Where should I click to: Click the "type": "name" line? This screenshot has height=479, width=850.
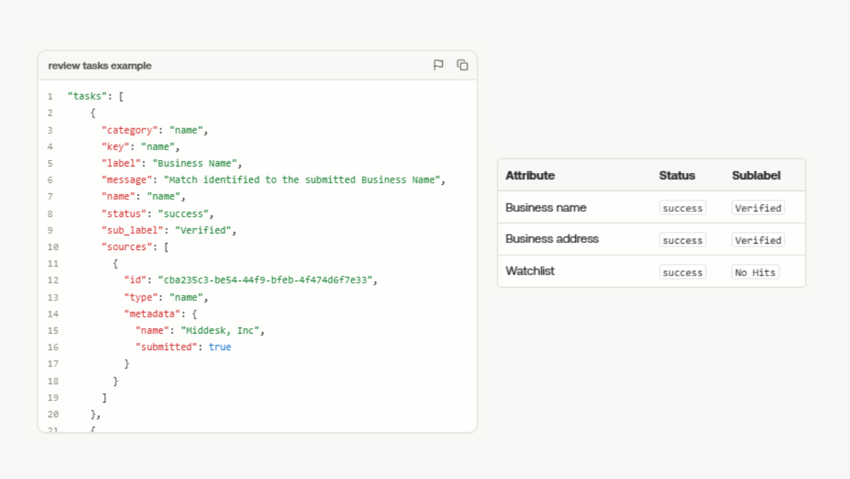coord(166,297)
